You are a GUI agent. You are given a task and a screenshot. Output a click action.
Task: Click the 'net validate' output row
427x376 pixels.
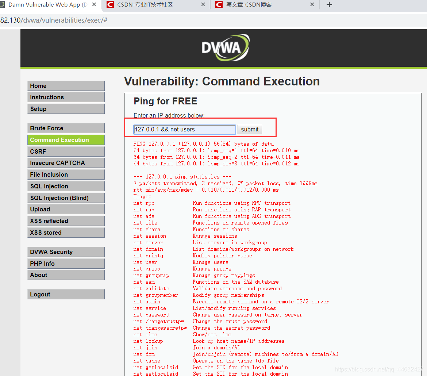point(208,288)
